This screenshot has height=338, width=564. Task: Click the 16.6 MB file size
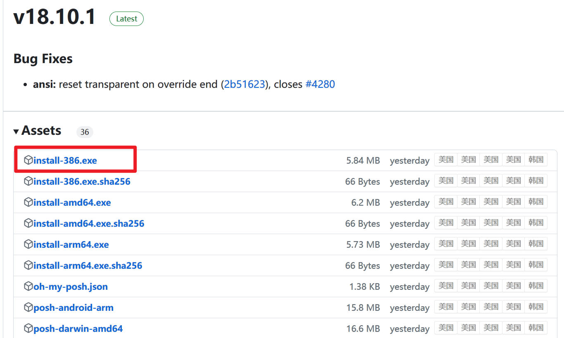click(363, 329)
